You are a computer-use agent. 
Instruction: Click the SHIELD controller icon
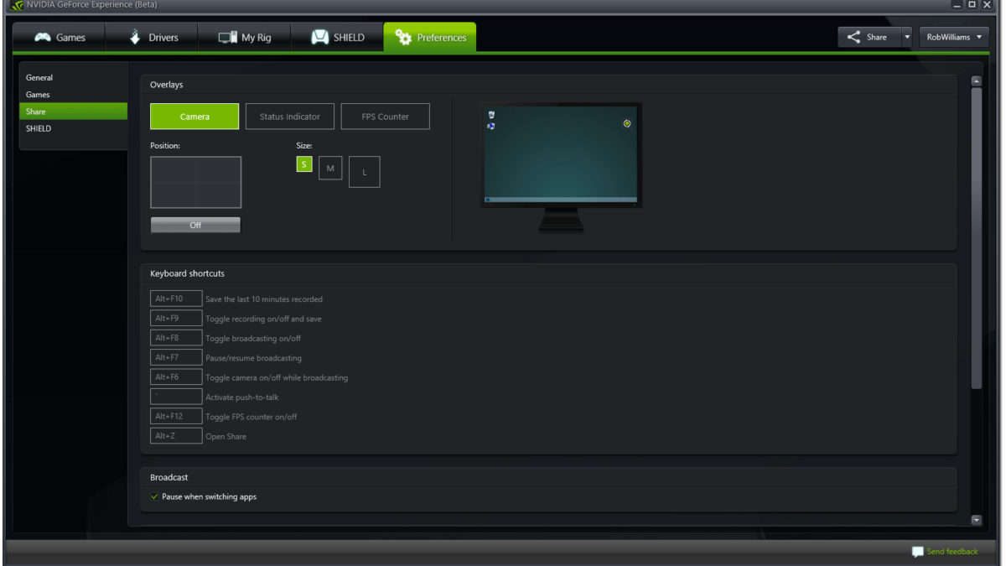coord(319,38)
